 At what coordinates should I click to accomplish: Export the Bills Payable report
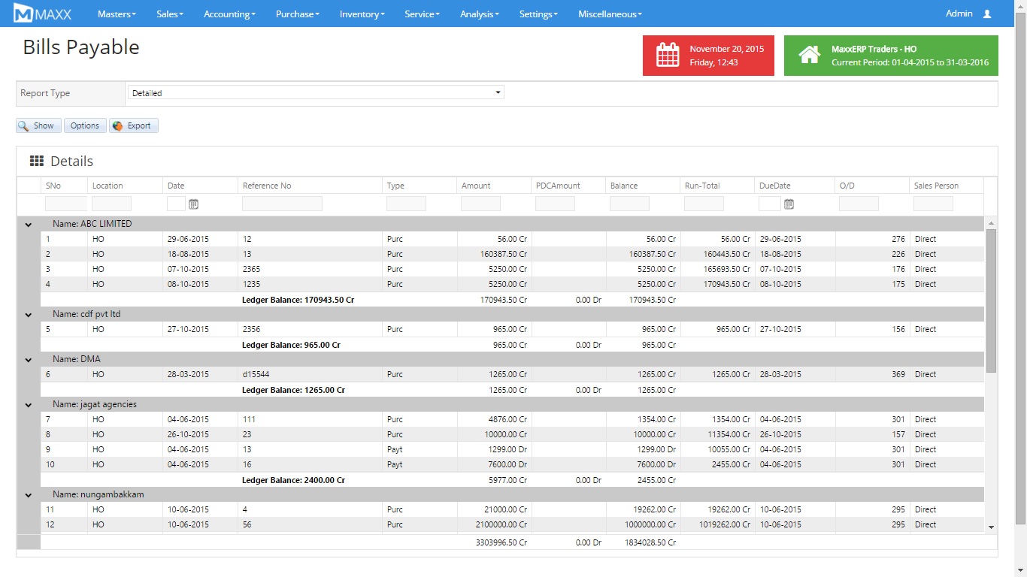[134, 125]
